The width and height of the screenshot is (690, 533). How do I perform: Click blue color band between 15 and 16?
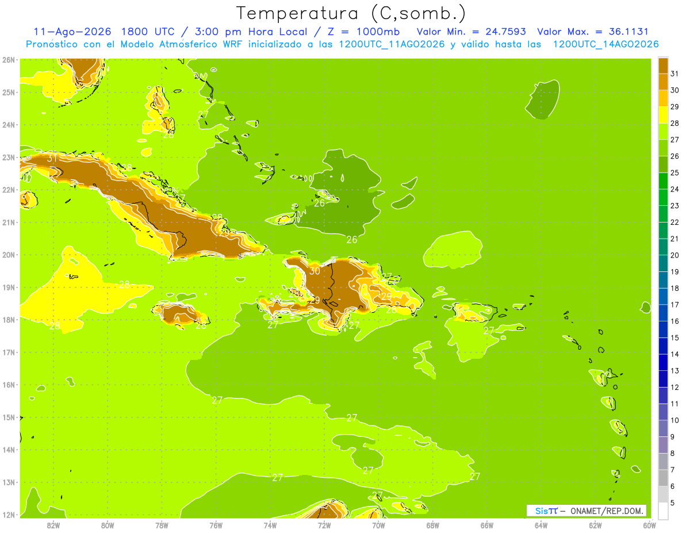point(663,329)
